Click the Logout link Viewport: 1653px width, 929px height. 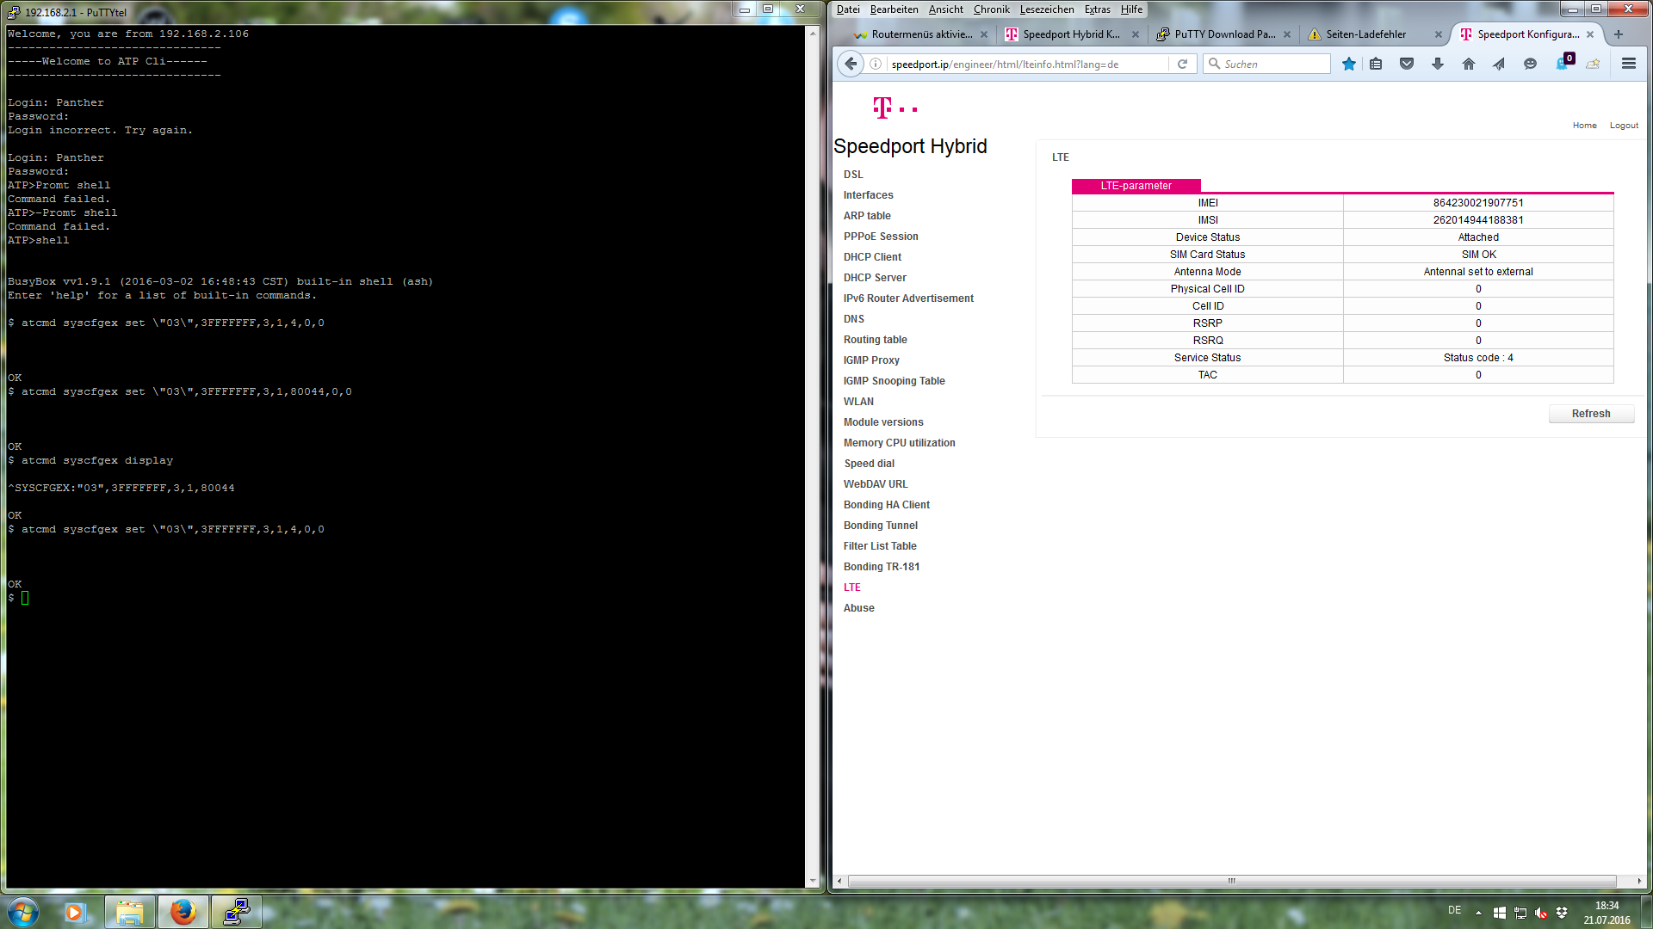1624,126
